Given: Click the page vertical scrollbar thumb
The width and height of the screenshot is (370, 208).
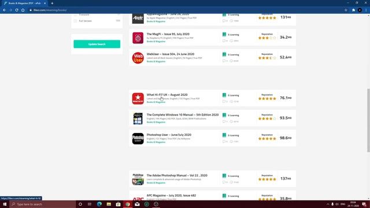Looking at the screenshot, I should tap(368, 120).
